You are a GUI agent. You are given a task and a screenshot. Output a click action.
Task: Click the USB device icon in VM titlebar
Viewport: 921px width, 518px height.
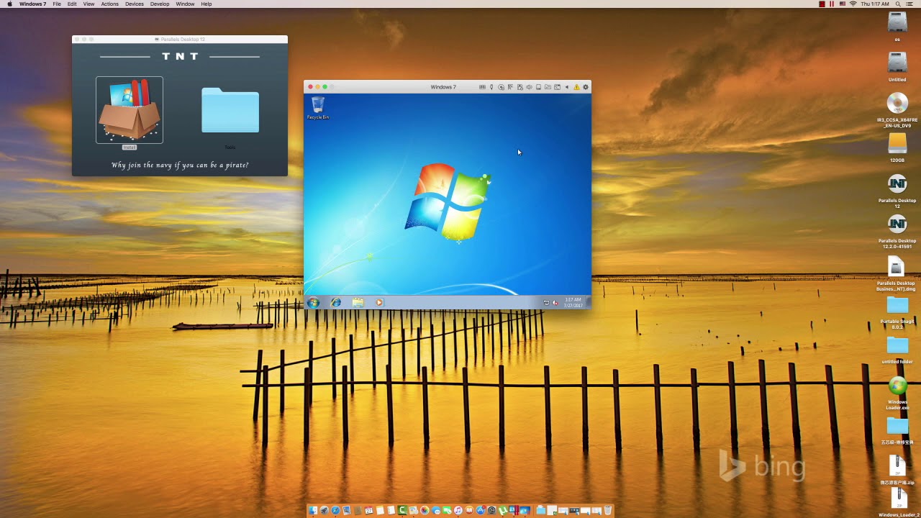(491, 87)
